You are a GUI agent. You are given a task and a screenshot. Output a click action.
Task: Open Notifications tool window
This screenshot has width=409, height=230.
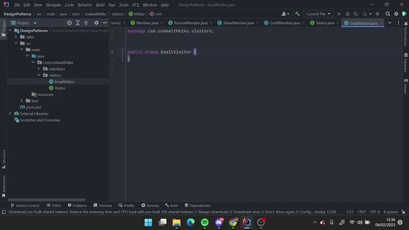click(x=406, y=34)
